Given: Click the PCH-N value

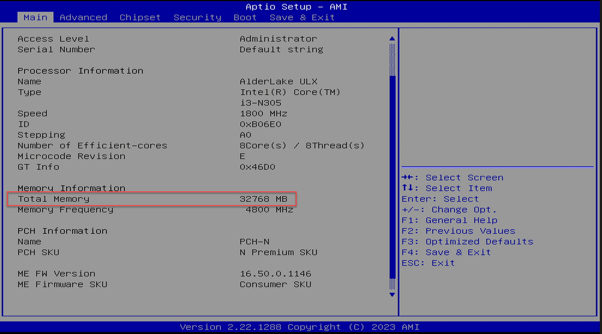Looking at the screenshot, I should click(x=254, y=242).
